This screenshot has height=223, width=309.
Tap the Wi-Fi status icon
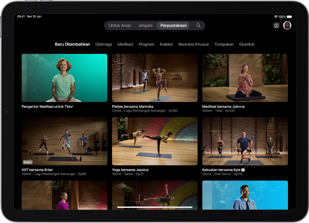click(x=276, y=17)
